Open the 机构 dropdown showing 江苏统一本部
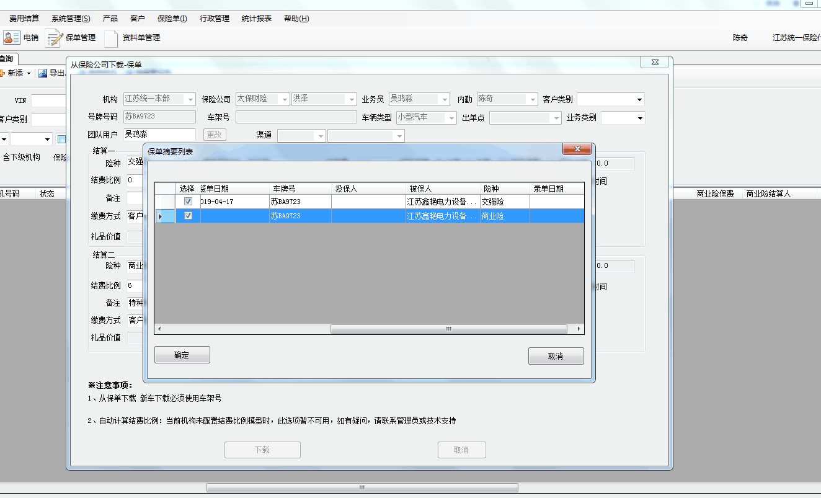 click(x=190, y=99)
